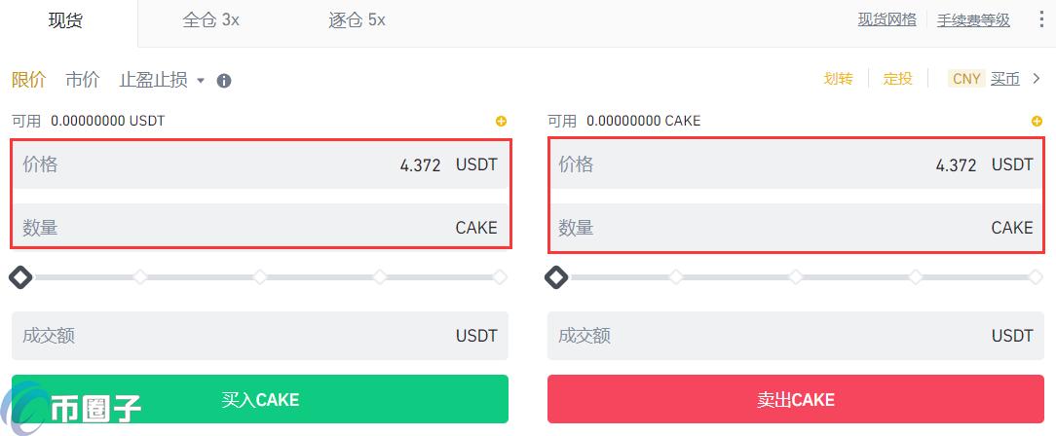
Task: Click the buy-side 数量 CAKE input field
Action: [260, 228]
